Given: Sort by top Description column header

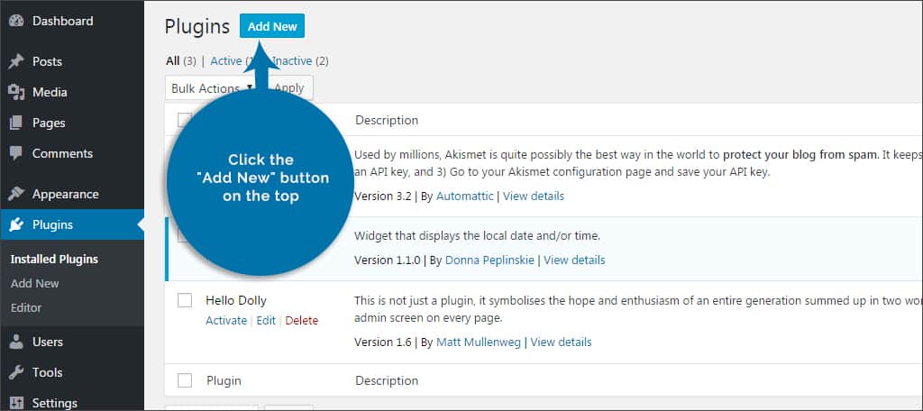Looking at the screenshot, I should click(x=387, y=121).
